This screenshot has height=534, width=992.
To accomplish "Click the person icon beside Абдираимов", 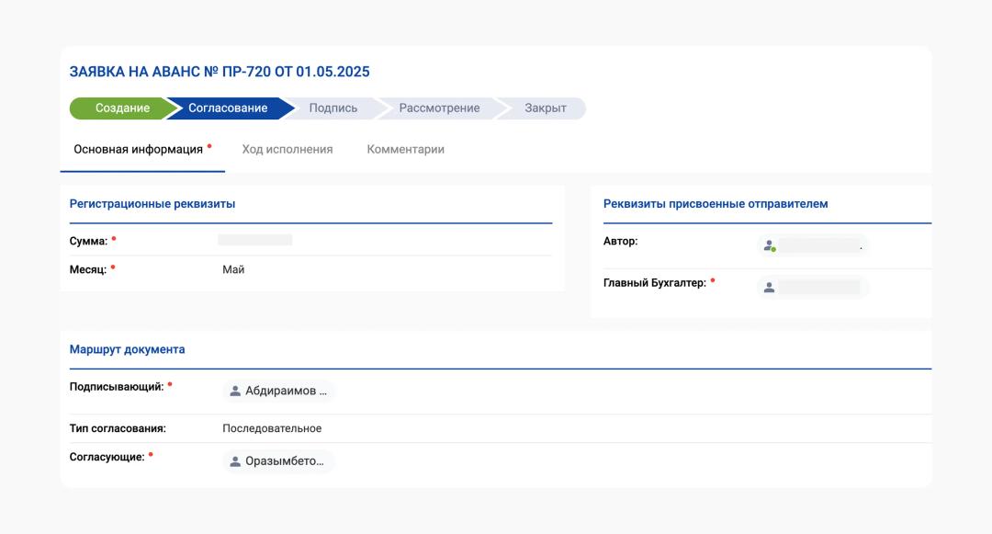I will pyautogui.click(x=235, y=391).
